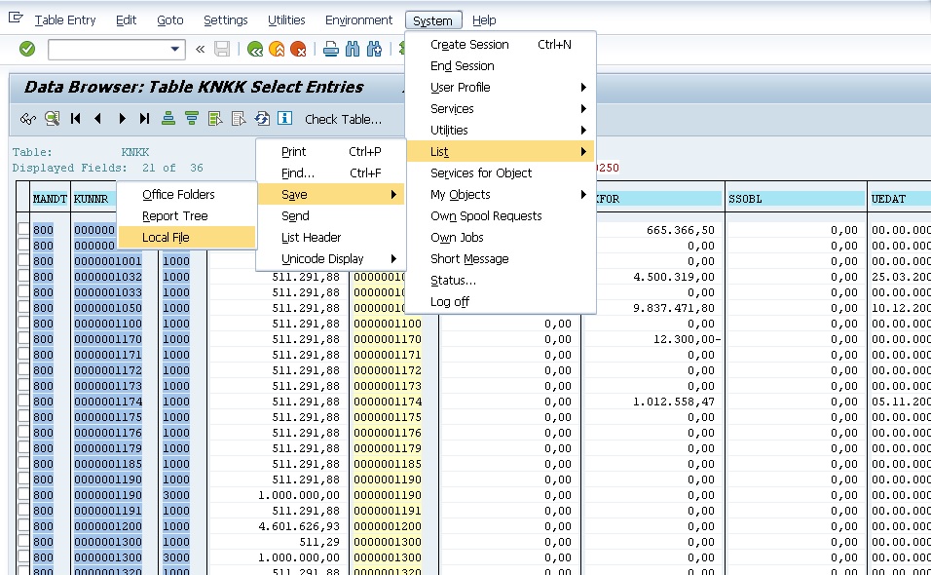Screen dimensions: 931x575
Task: Click the red Cancel icon
Action: coord(298,50)
